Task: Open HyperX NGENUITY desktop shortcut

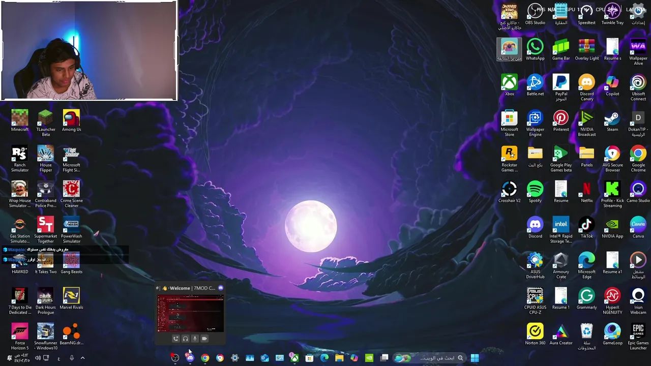Action: pyautogui.click(x=612, y=301)
